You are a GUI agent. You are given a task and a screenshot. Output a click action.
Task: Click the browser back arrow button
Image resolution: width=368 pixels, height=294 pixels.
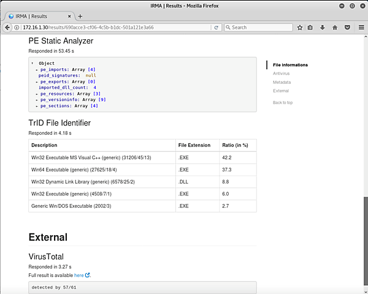click(8, 28)
